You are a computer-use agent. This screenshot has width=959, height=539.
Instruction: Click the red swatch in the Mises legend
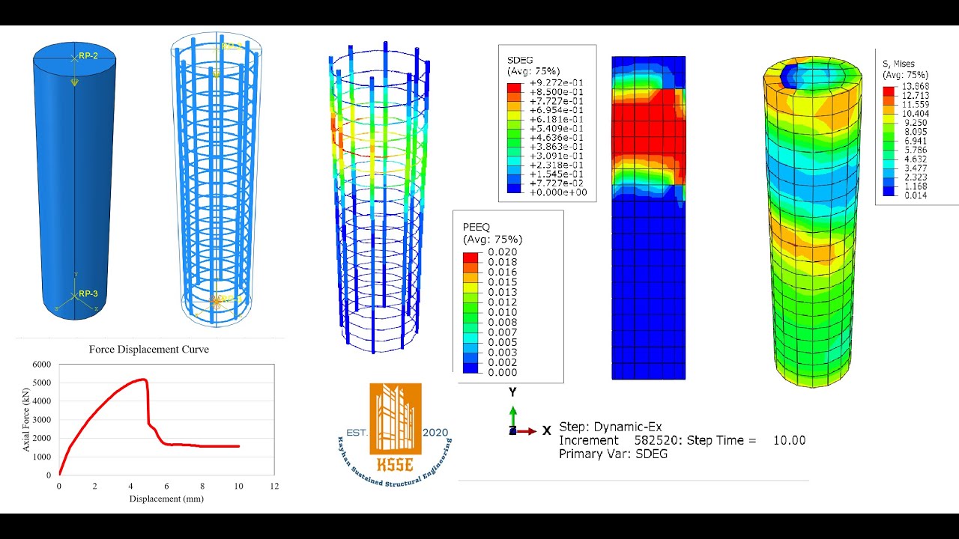pos(889,91)
